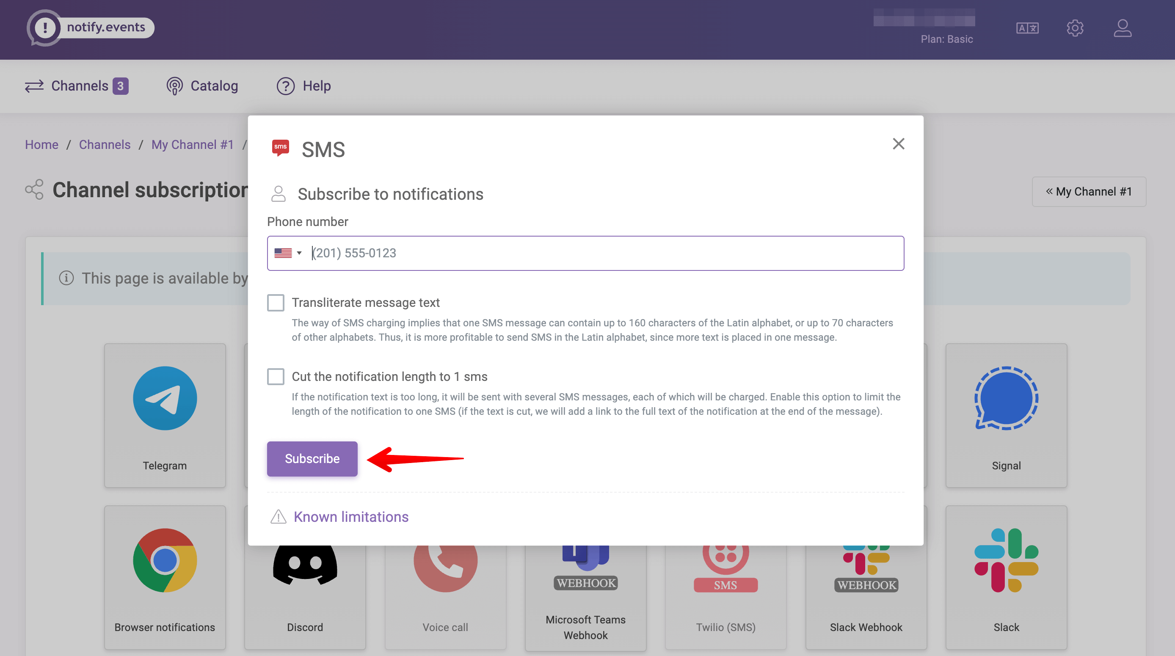This screenshot has height=656, width=1175.
Task: Expand the country flag code dropdown
Action: (x=288, y=253)
